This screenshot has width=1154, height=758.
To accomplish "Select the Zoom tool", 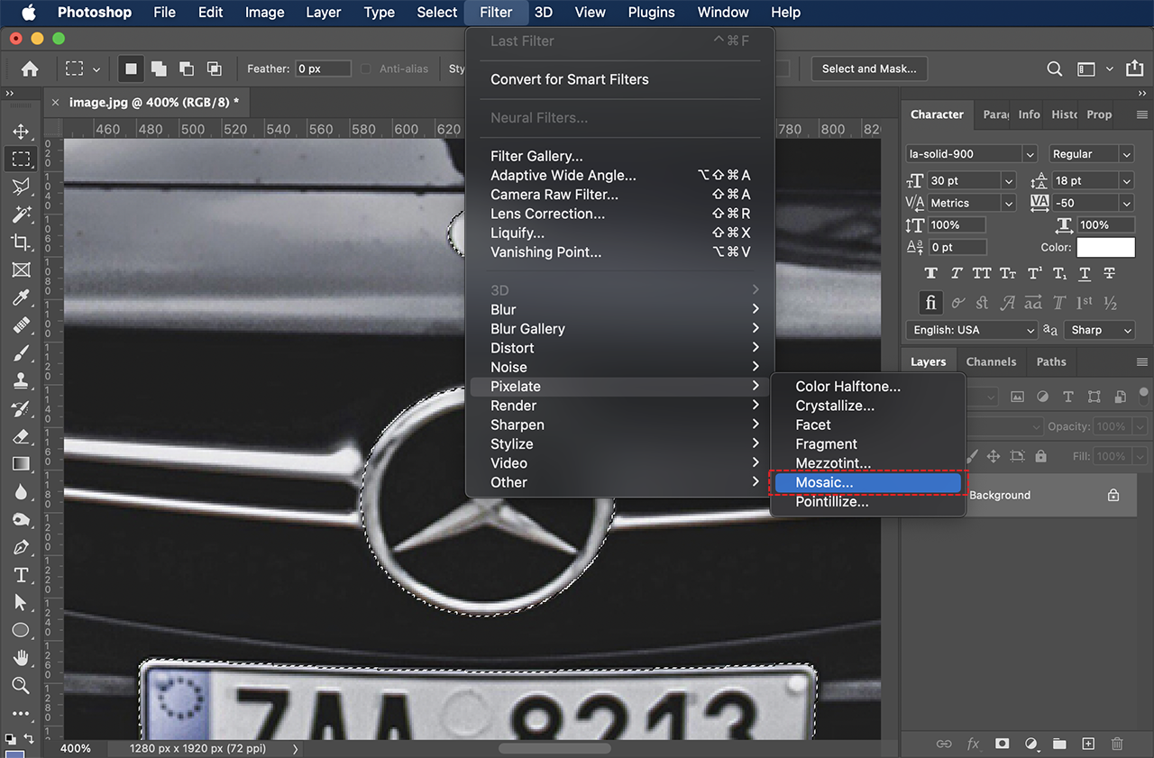I will click(x=20, y=686).
